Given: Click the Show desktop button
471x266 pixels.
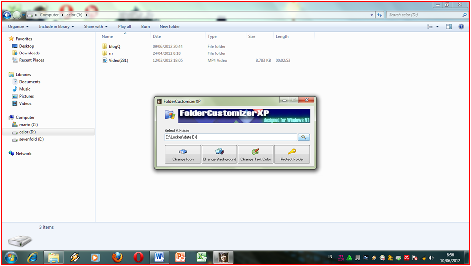Looking at the screenshot, I should coord(468,258).
